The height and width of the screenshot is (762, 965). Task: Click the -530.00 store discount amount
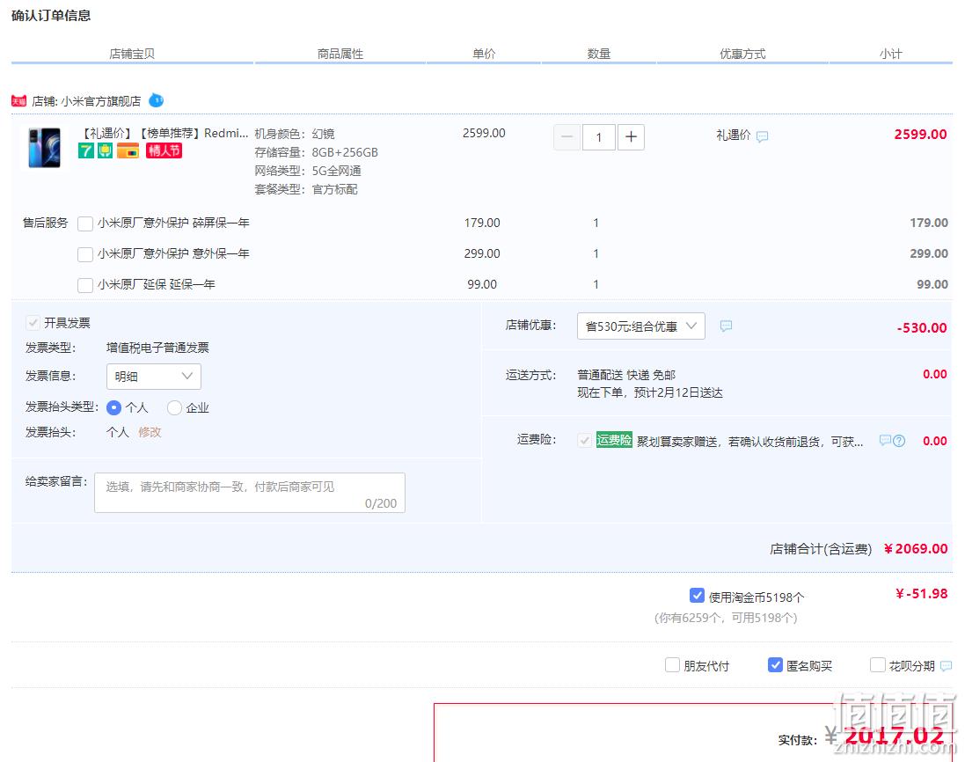pos(922,327)
